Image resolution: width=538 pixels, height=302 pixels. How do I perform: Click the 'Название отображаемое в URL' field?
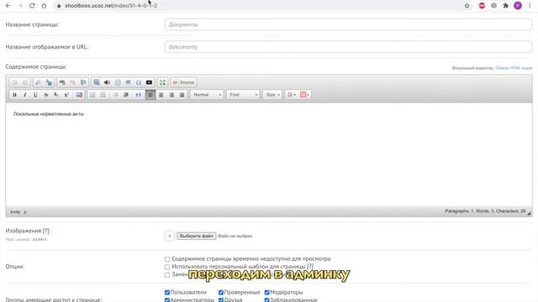point(348,47)
